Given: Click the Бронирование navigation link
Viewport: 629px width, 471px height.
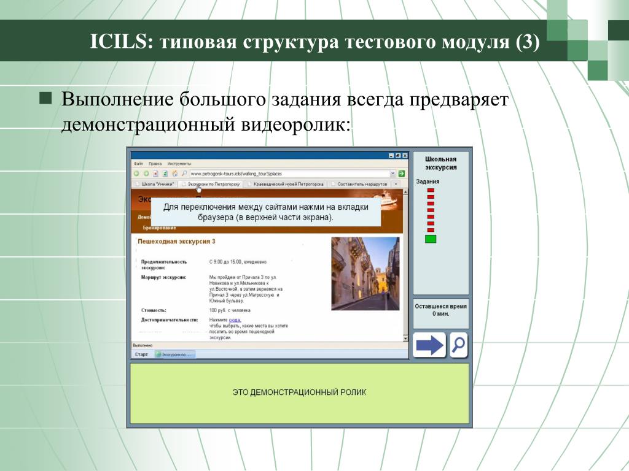Looking at the screenshot, I should [159, 228].
